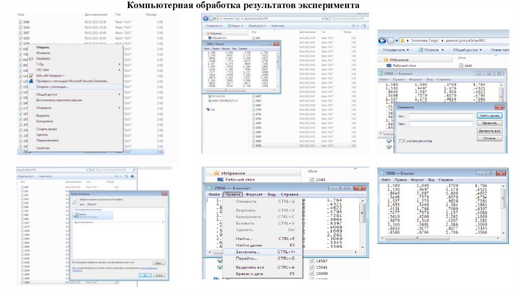Click the MediaInfo icon in the context menu
520x291 pixels.
[x=31, y=59]
